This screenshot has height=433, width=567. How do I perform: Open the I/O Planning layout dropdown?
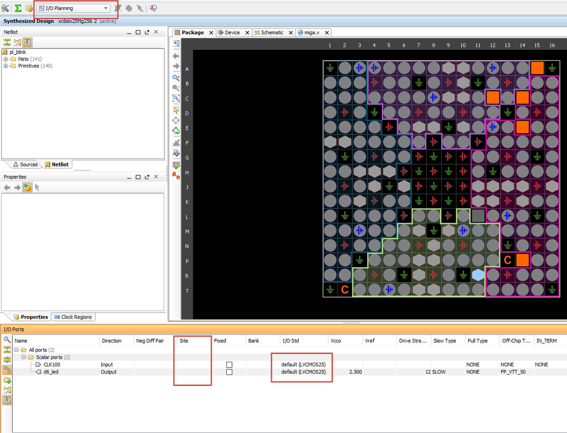point(73,8)
